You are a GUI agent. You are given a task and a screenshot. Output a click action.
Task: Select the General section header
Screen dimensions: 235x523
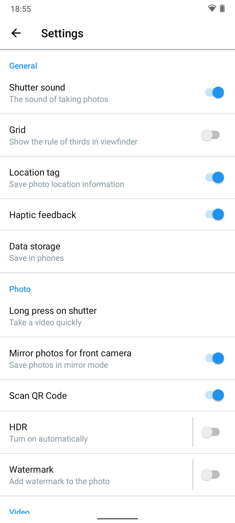click(x=23, y=66)
